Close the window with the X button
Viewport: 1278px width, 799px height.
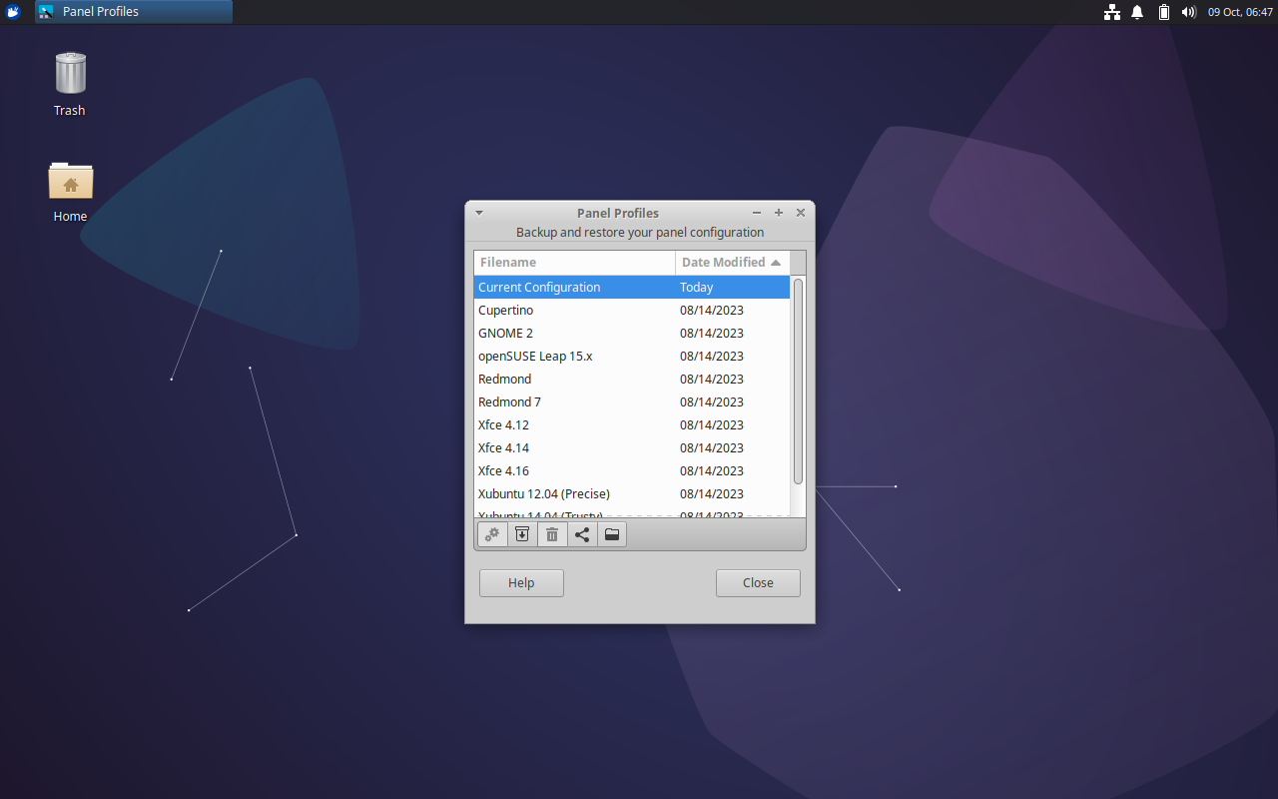point(801,213)
